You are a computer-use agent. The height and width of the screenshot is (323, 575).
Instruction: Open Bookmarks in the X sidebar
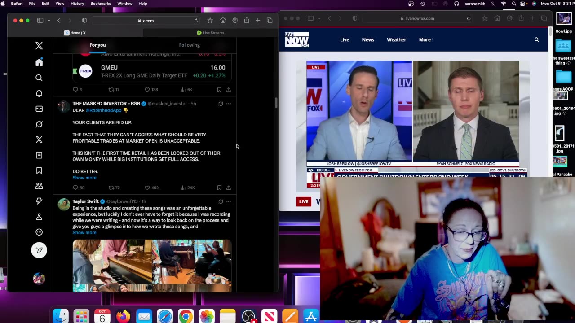click(39, 170)
